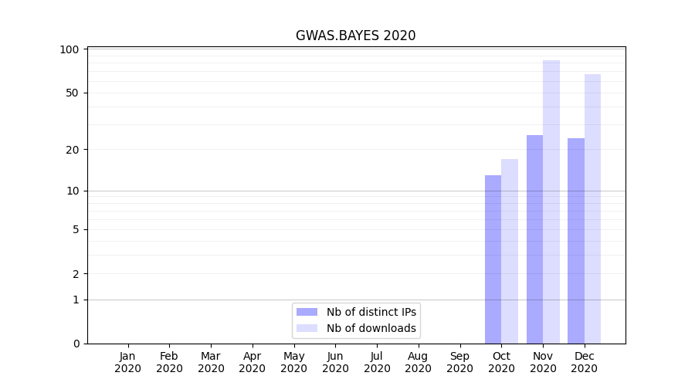The image size is (695, 386).
Task: Select the 10 y-axis tick label
Action: (x=72, y=191)
